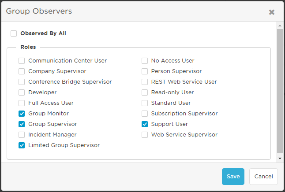Uncheck the Support User role
The height and width of the screenshot is (192, 285).
pos(145,124)
